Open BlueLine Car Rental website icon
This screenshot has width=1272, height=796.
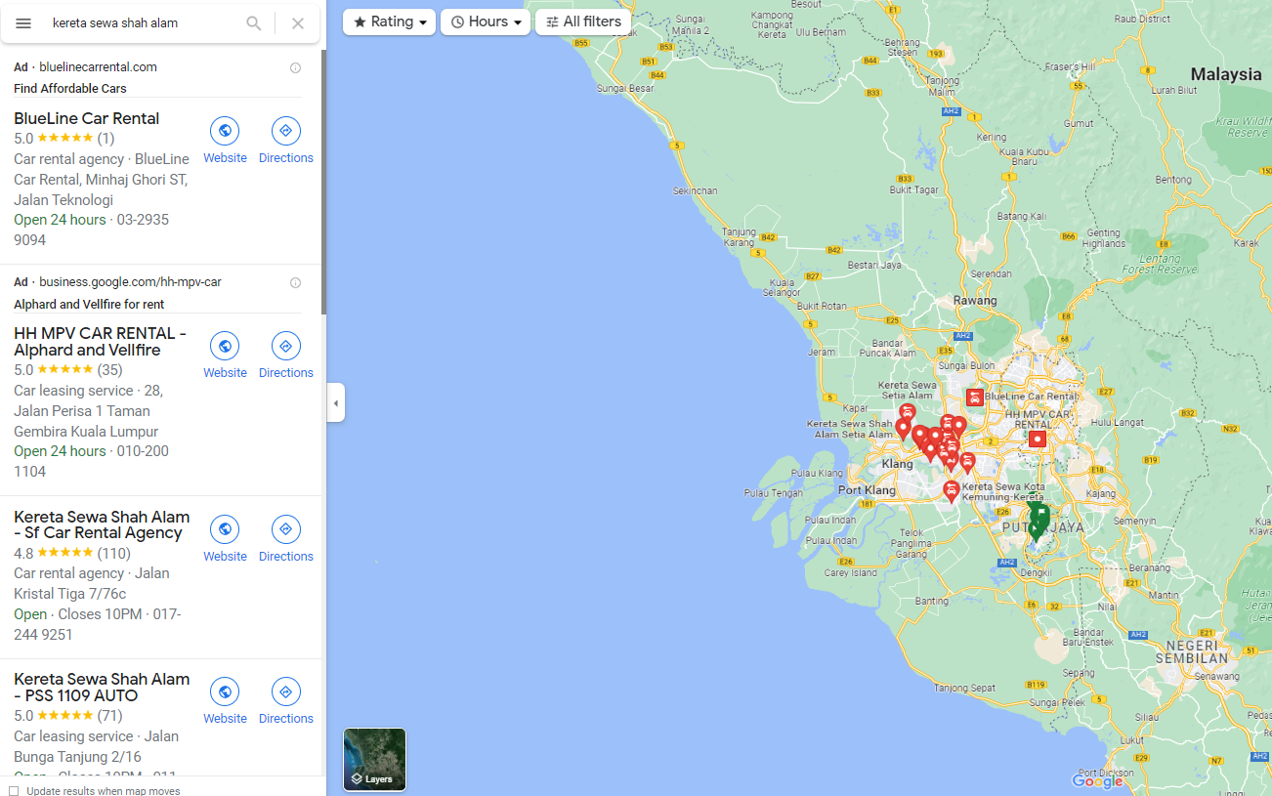[x=225, y=131]
